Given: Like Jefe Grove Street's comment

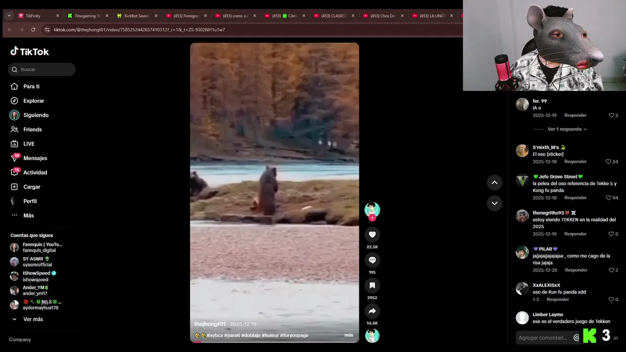Looking at the screenshot, I should click(x=609, y=198).
